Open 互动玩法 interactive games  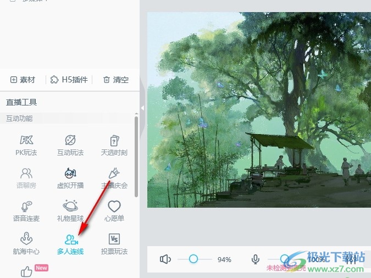click(70, 145)
